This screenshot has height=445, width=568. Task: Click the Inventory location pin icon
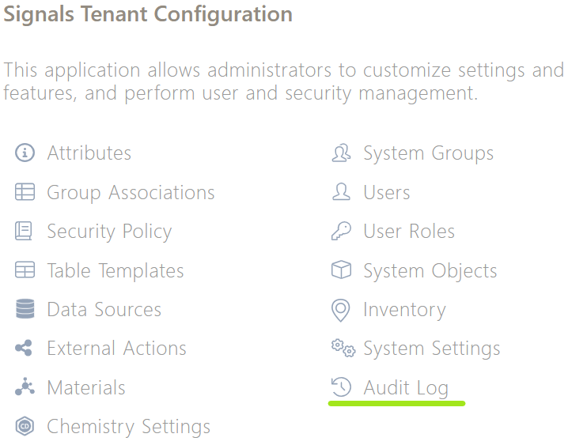[x=340, y=311]
